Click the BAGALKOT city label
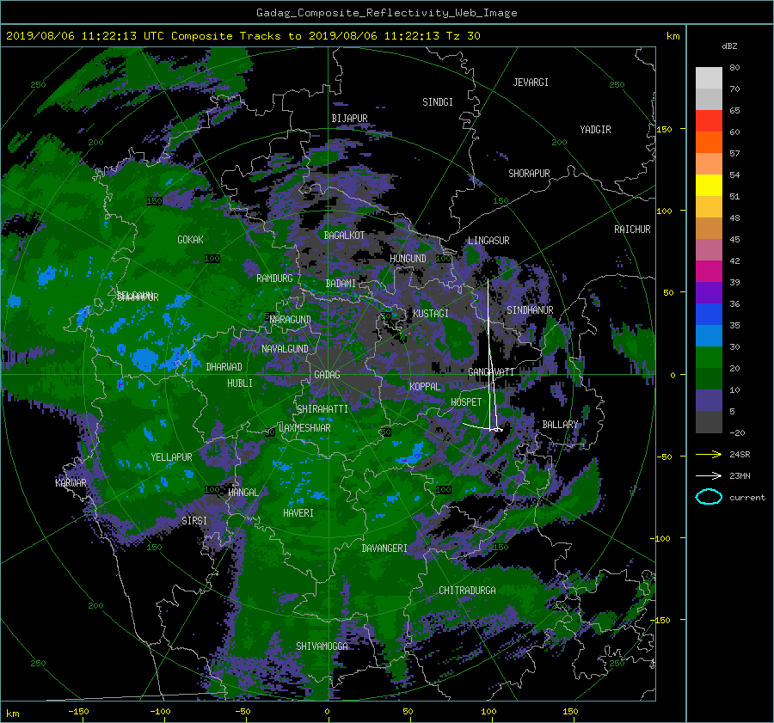Image resolution: width=774 pixels, height=723 pixels. click(344, 236)
